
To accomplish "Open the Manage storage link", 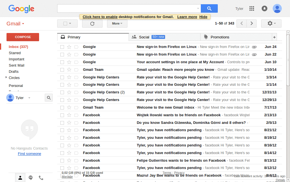I will point(67,177).
